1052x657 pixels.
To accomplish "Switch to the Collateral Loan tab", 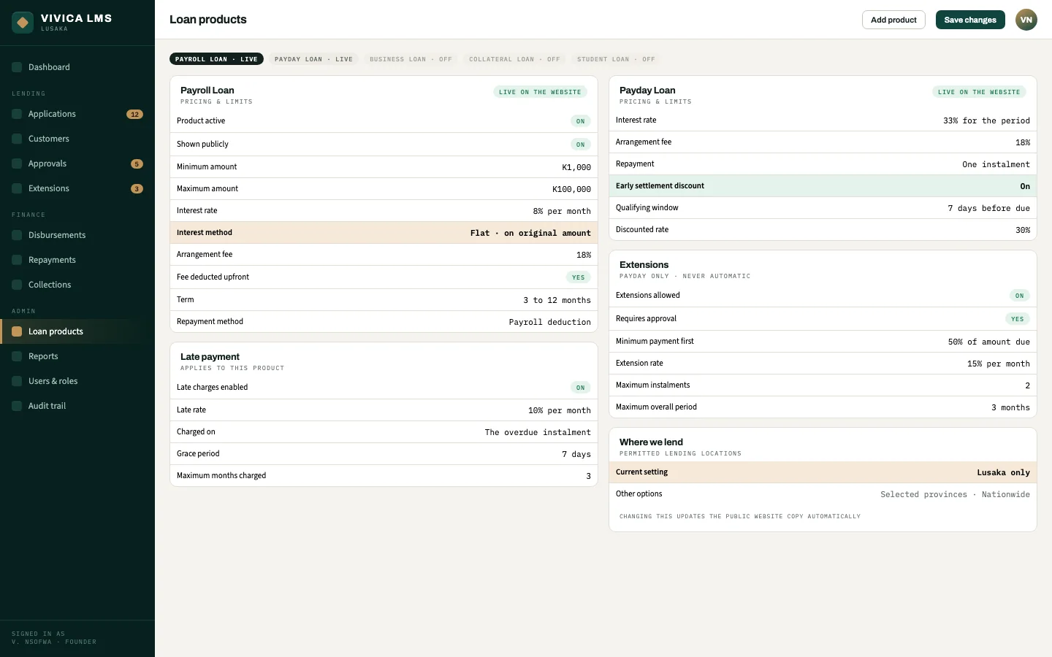I will (x=514, y=59).
